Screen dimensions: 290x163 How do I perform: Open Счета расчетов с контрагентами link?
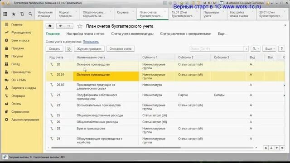185,34
